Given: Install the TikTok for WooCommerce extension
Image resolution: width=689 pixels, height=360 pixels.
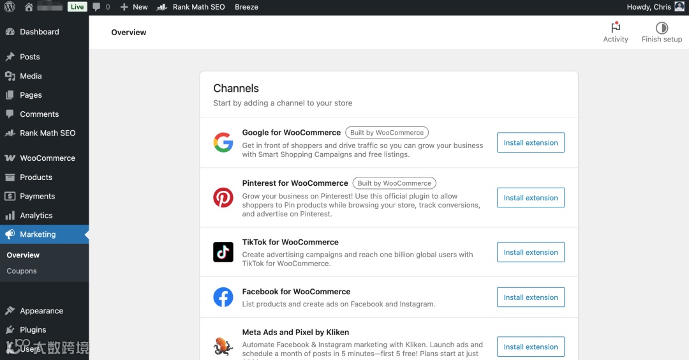Looking at the screenshot, I should pyautogui.click(x=531, y=252).
